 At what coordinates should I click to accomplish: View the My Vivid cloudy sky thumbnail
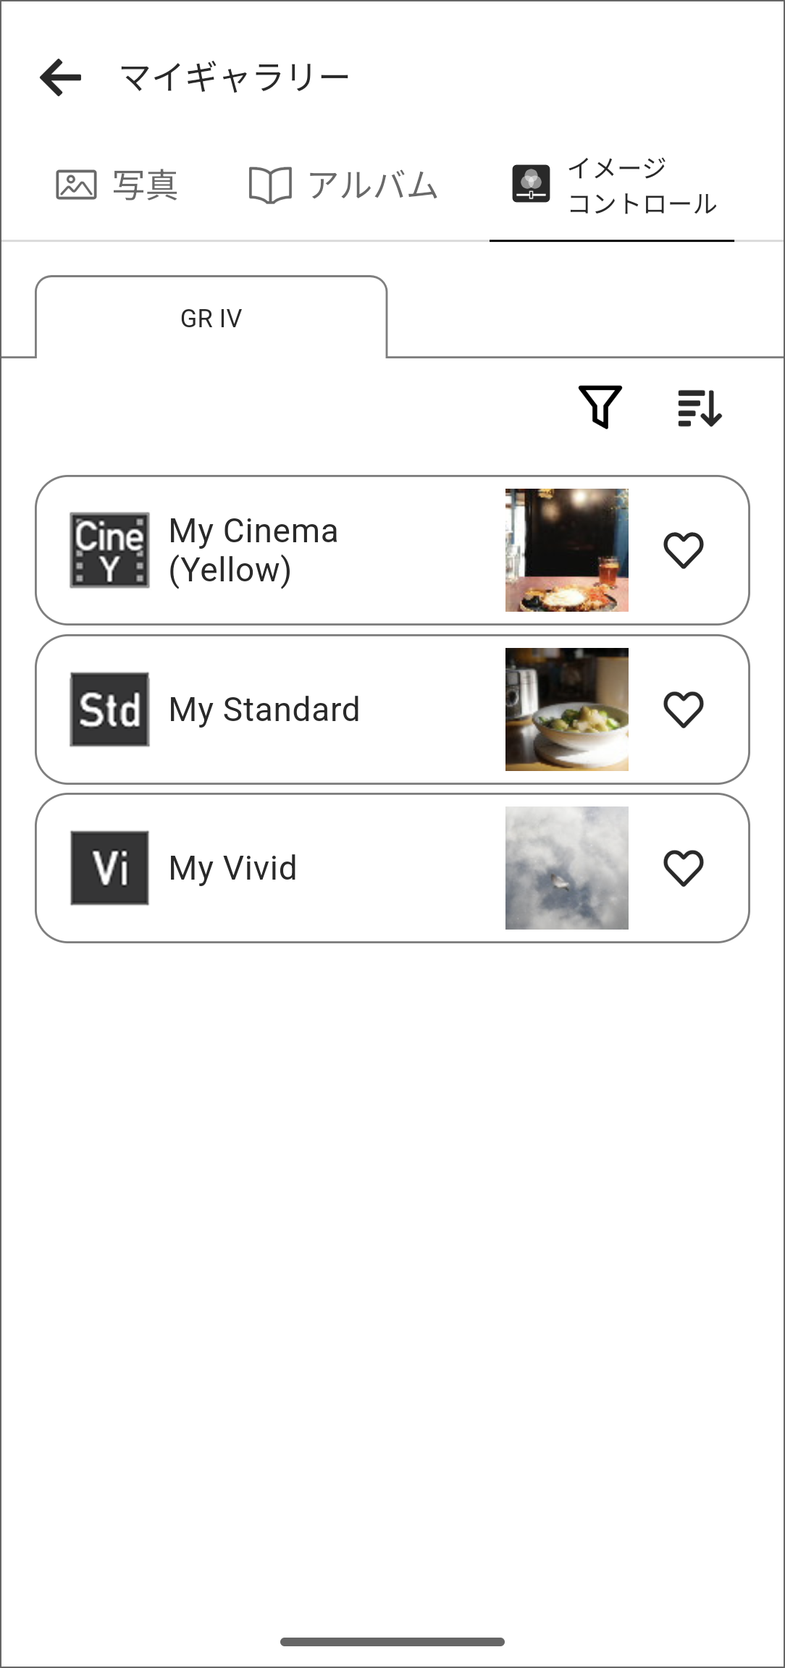pyautogui.click(x=567, y=868)
